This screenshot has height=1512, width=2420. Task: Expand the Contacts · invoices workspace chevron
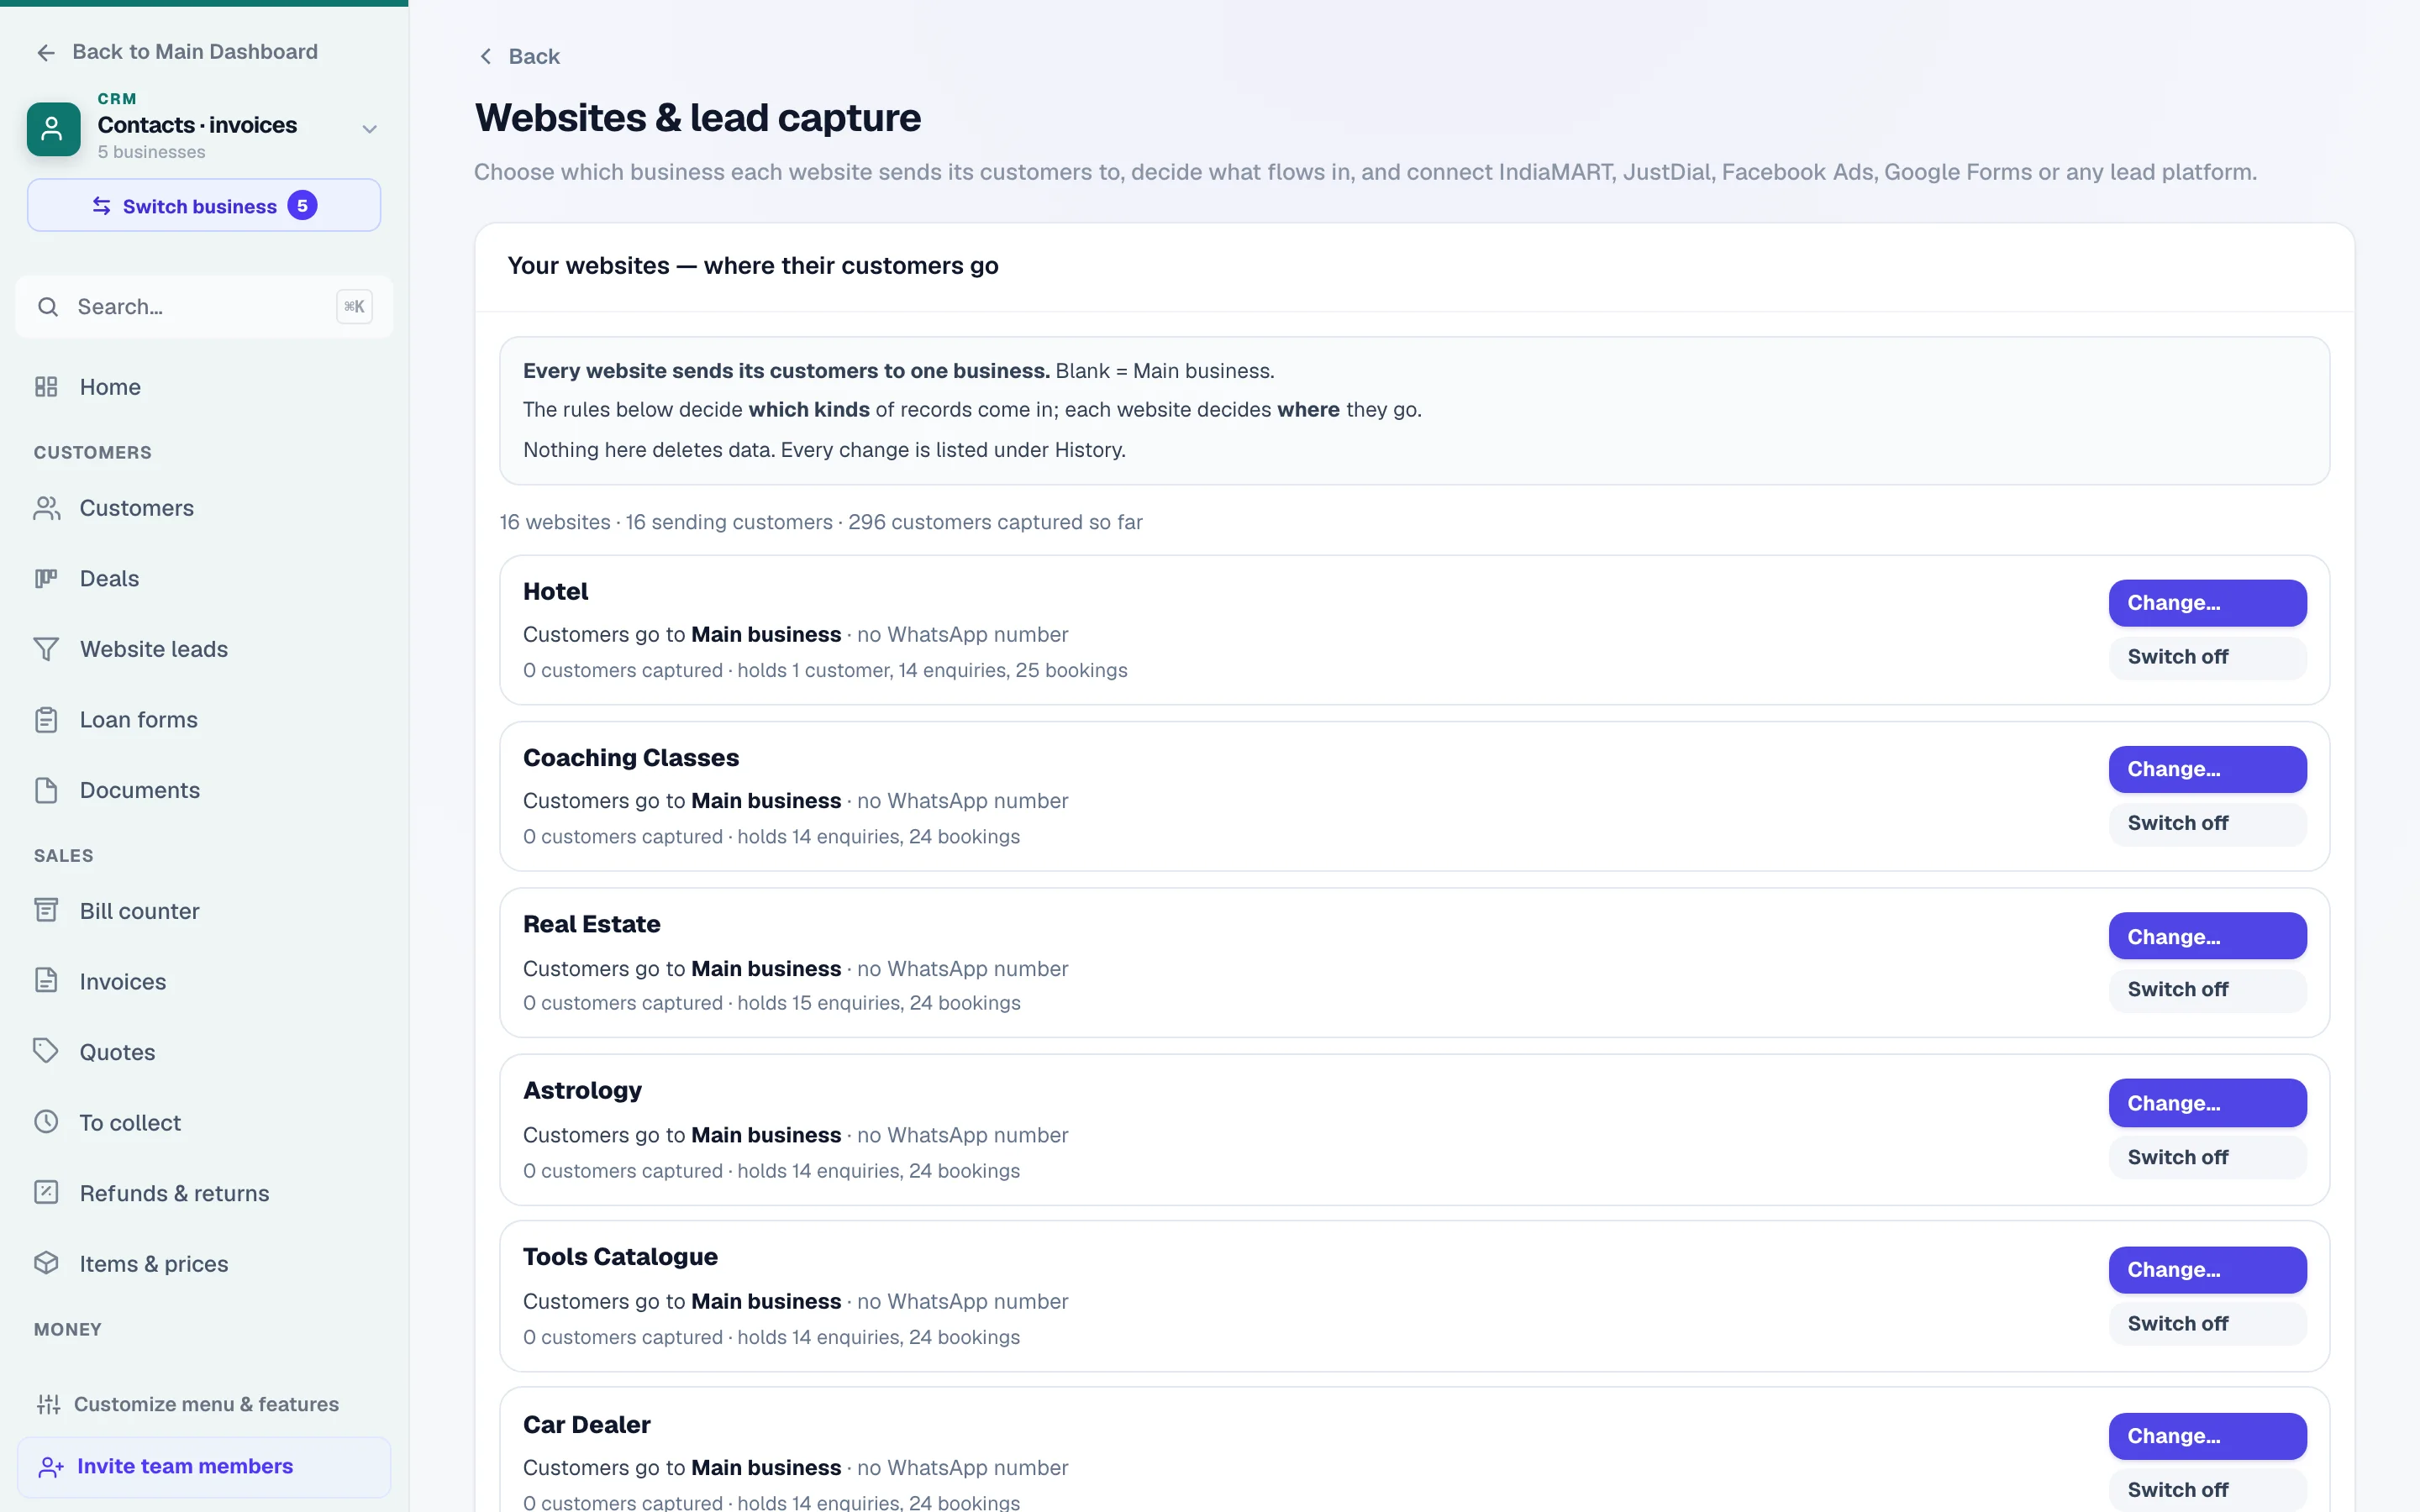click(369, 129)
